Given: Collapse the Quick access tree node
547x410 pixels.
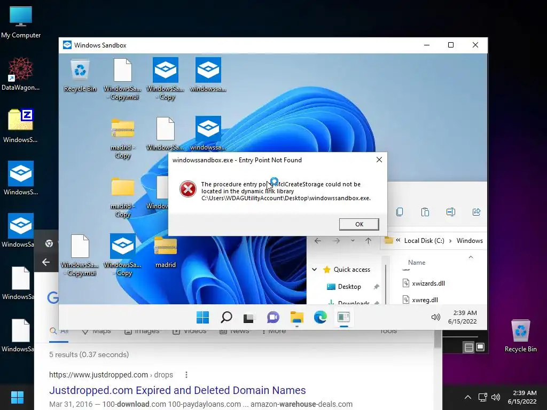Looking at the screenshot, I should [314, 269].
